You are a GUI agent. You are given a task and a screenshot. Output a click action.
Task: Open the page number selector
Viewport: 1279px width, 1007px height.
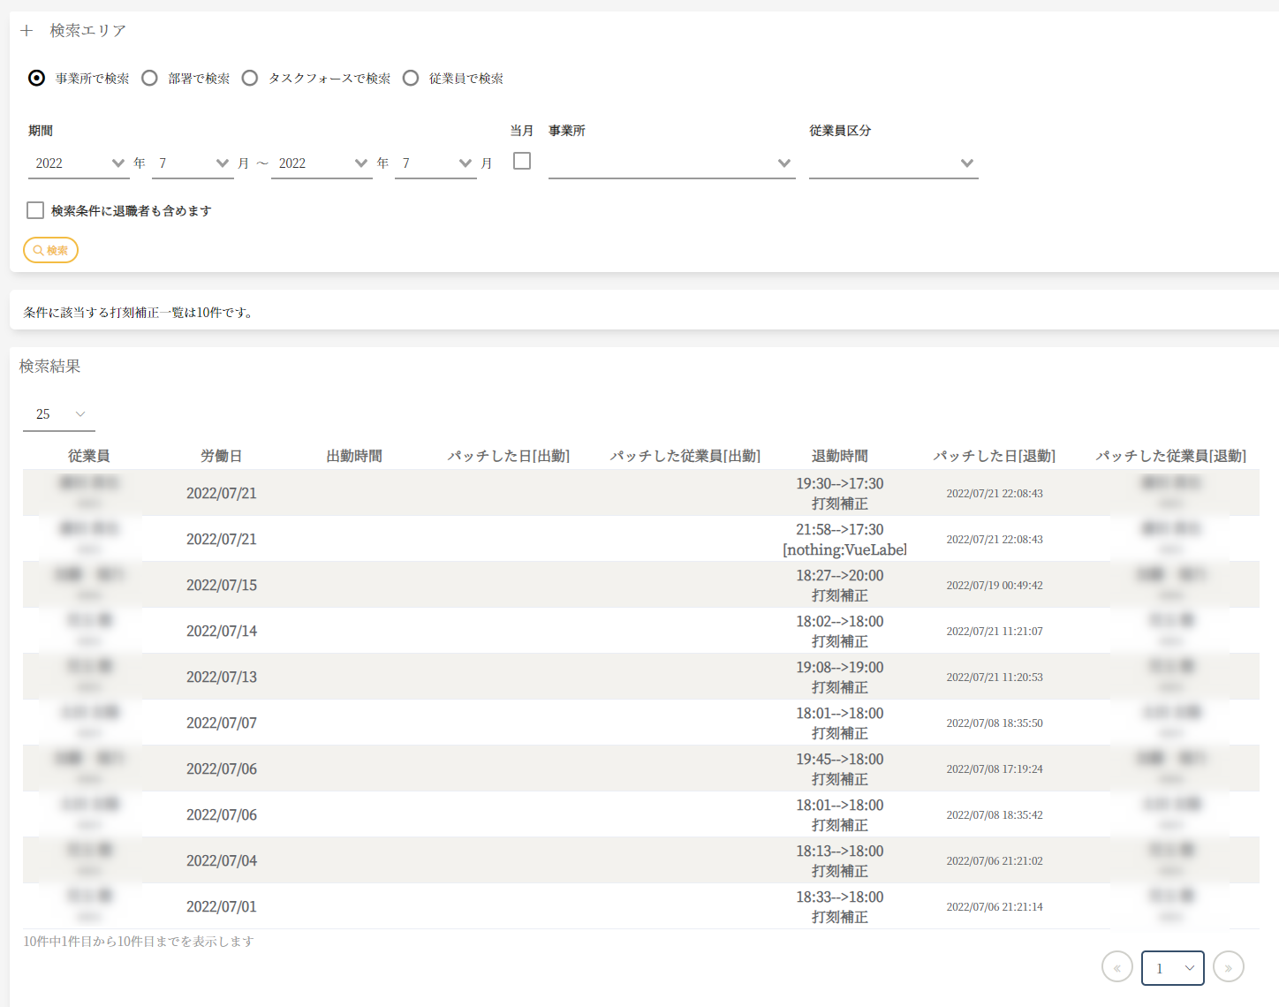1172,968
